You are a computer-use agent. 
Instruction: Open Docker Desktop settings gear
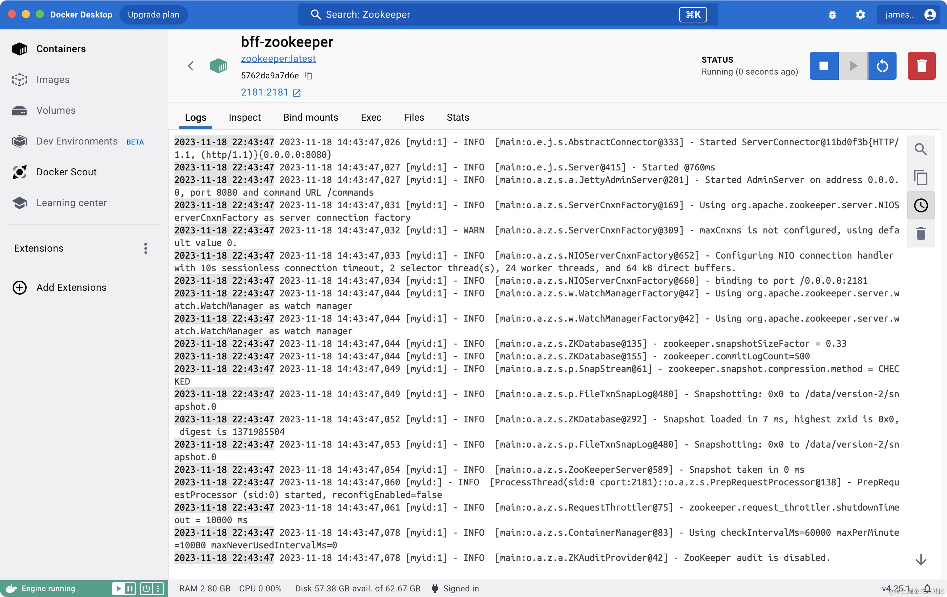[860, 15]
